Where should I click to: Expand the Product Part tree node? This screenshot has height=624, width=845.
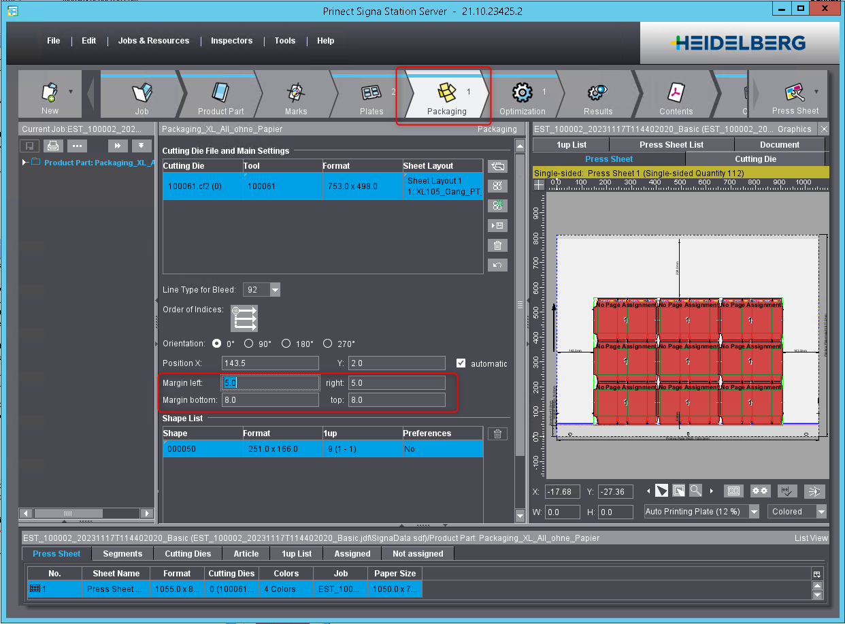point(25,162)
